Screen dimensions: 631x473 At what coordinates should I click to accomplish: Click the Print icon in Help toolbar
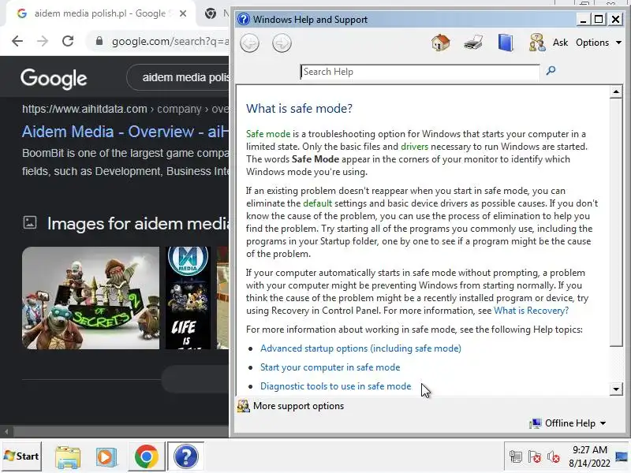(472, 43)
